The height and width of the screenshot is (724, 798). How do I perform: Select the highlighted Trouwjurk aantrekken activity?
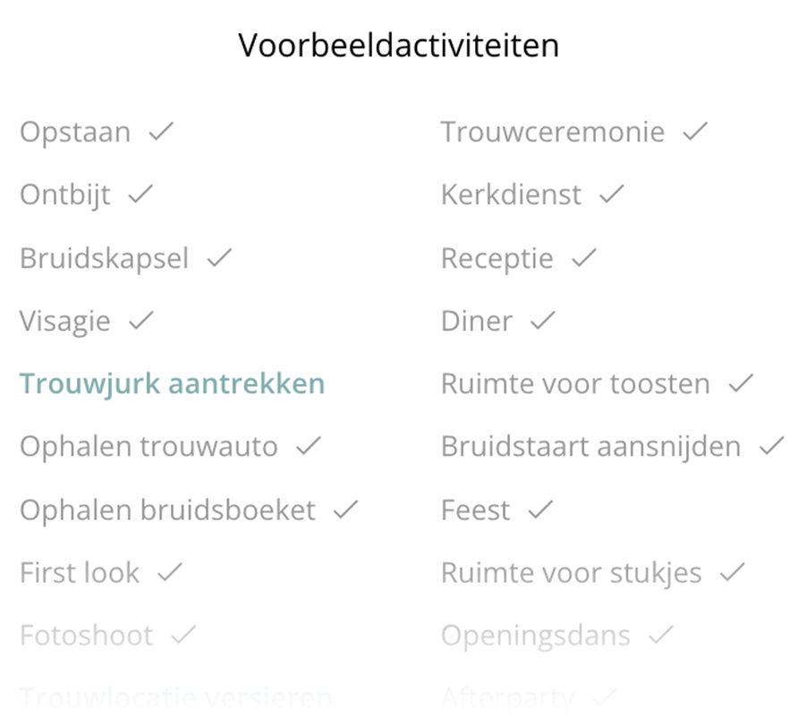point(172,384)
